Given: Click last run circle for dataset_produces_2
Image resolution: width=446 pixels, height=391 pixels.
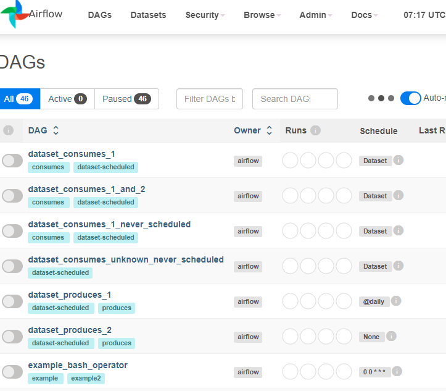Looking at the screenshot, I should tap(344, 336).
